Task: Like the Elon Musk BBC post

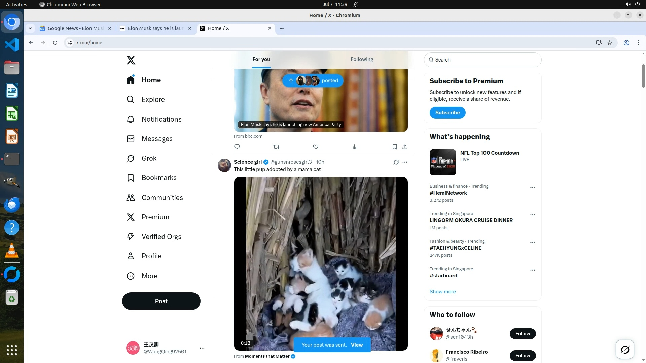Action: point(316,147)
